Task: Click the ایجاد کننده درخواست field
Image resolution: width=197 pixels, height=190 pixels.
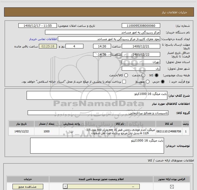Action: click(x=109, y=39)
